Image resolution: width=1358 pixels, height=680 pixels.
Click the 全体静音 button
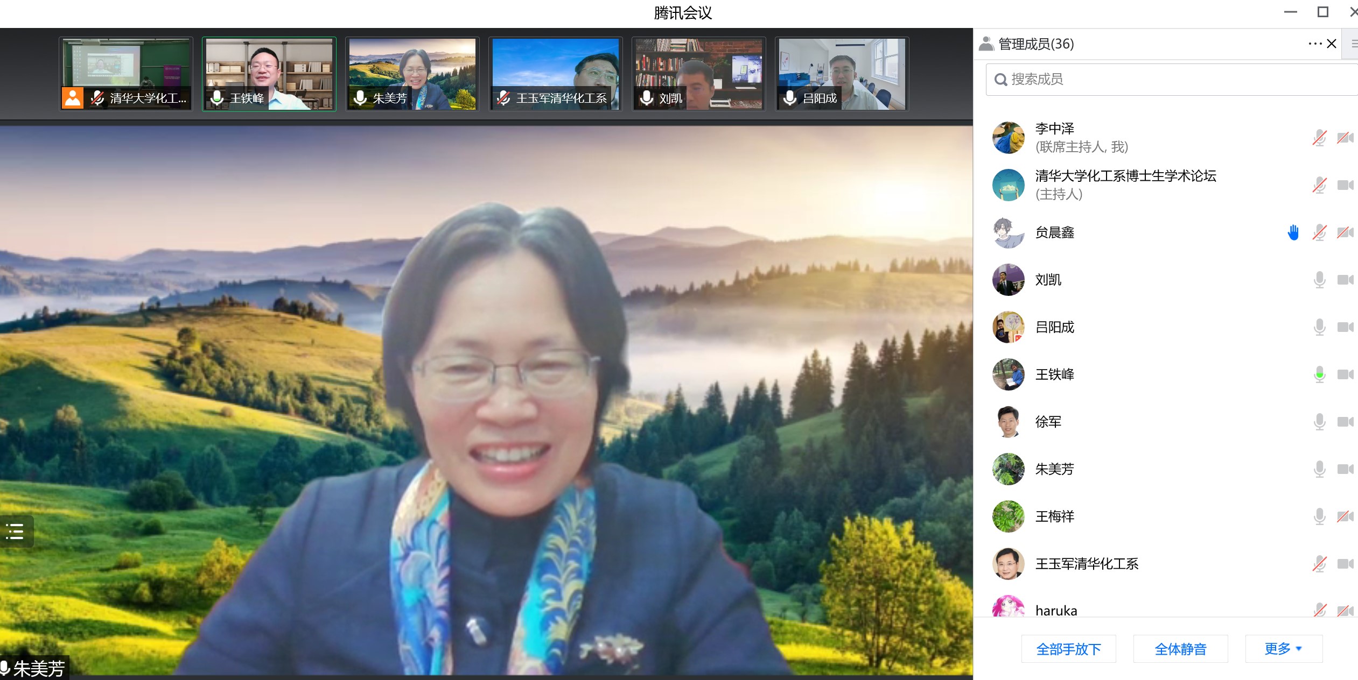click(1180, 649)
